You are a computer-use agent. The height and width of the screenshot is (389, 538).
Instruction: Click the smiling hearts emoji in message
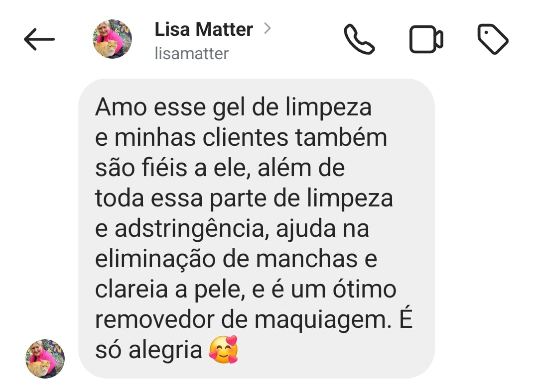(224, 350)
